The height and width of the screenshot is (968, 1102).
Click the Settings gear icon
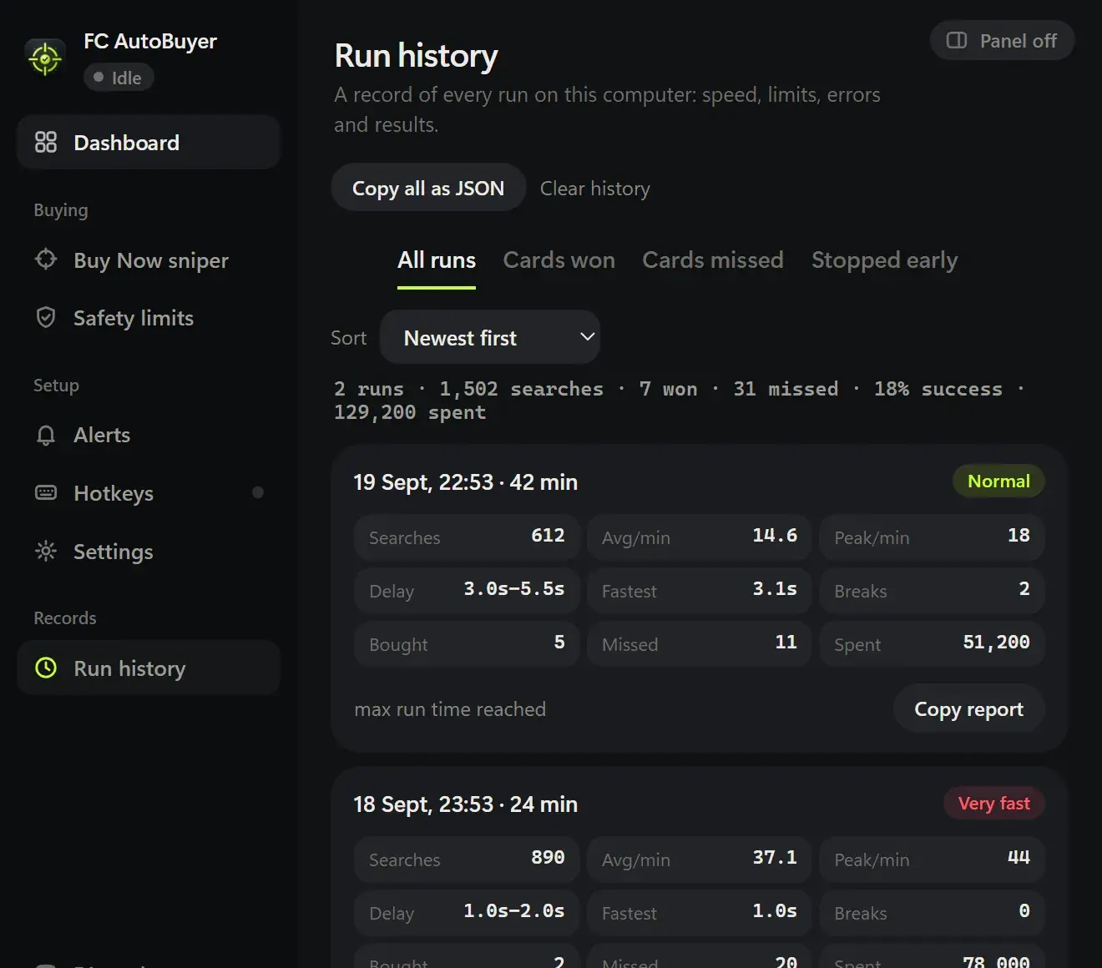tap(46, 552)
